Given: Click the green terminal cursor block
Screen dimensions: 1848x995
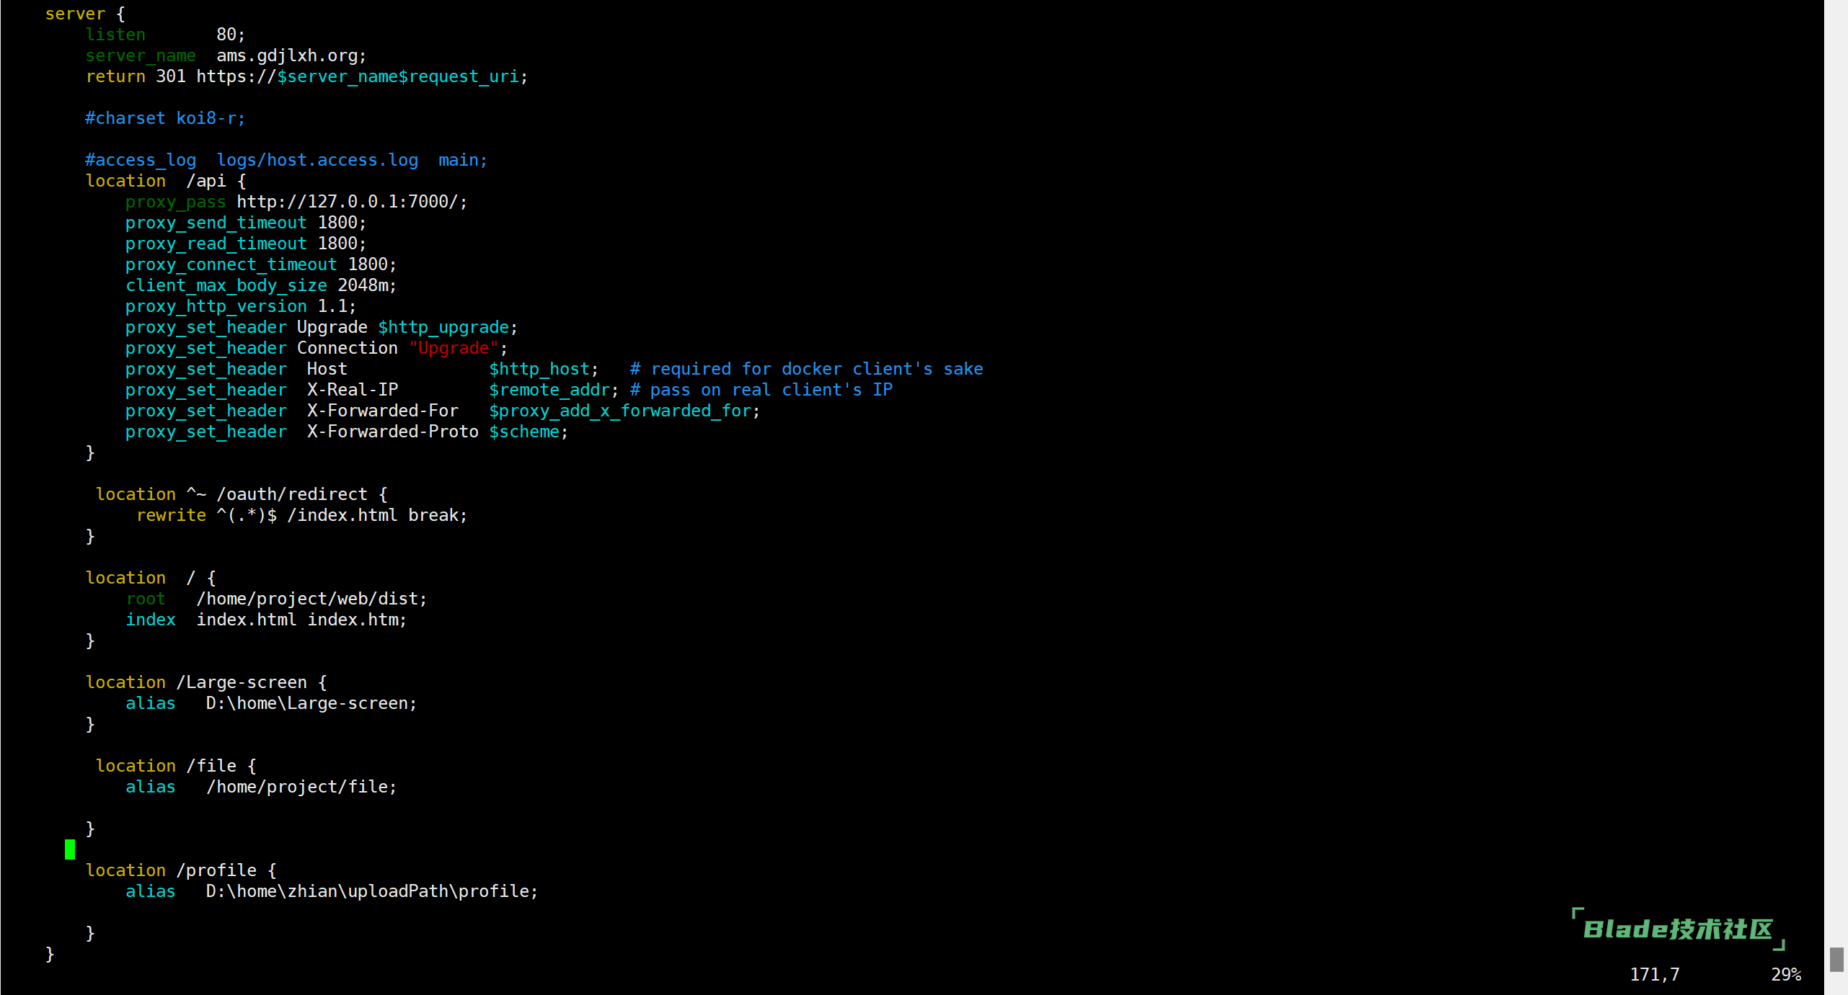Looking at the screenshot, I should pyautogui.click(x=70, y=849).
